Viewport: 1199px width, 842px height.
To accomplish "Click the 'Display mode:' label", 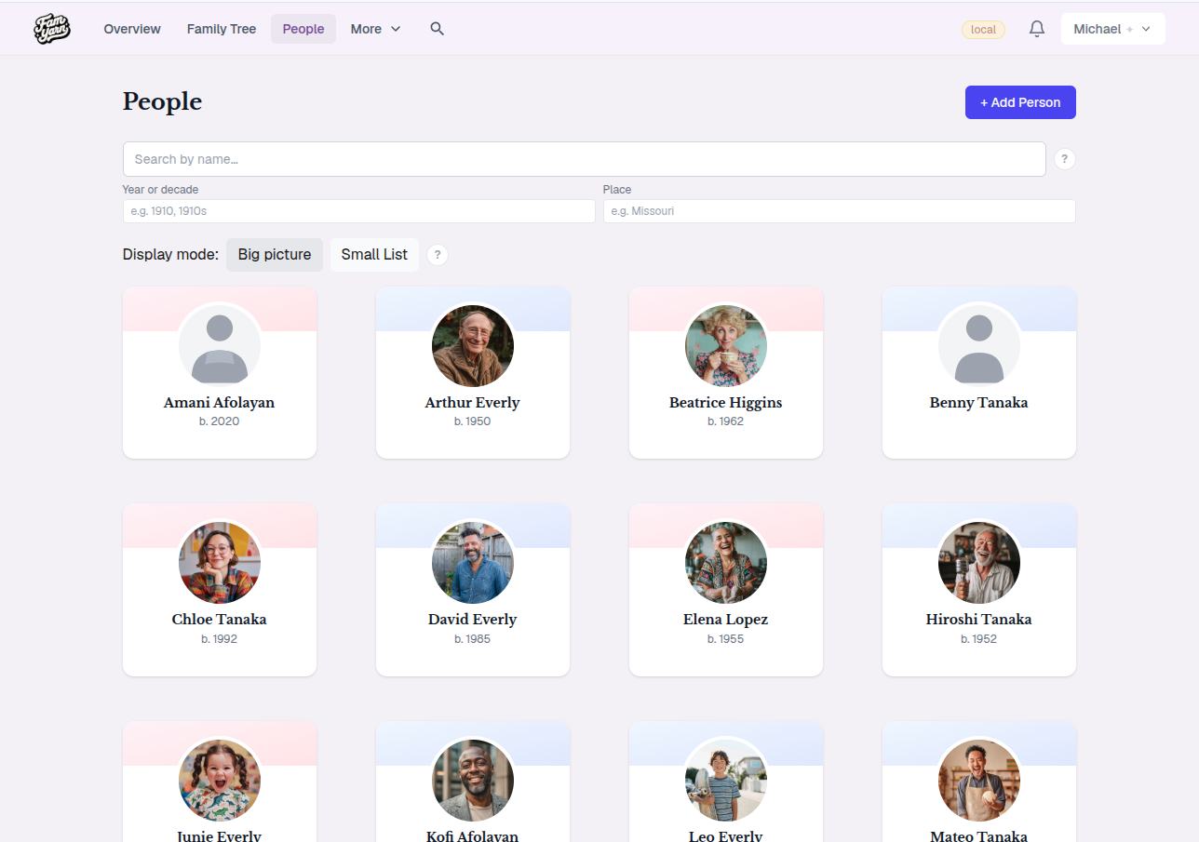I will (170, 255).
